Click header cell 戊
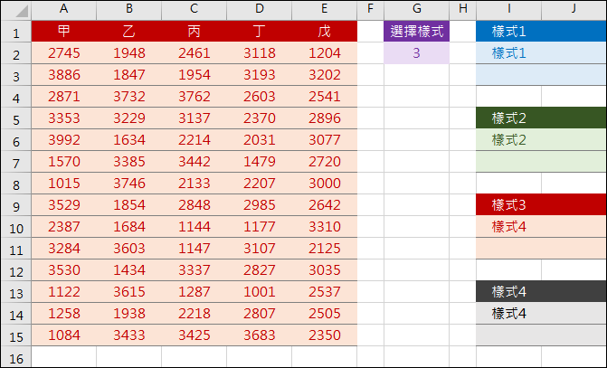 325,32
